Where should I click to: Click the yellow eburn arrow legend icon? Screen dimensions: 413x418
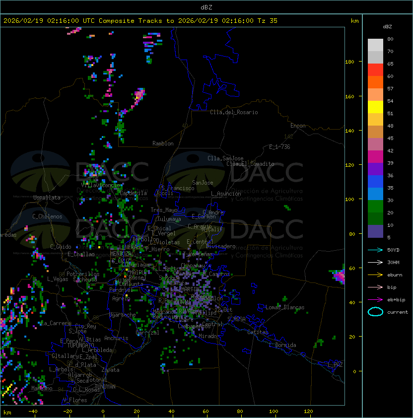click(375, 275)
